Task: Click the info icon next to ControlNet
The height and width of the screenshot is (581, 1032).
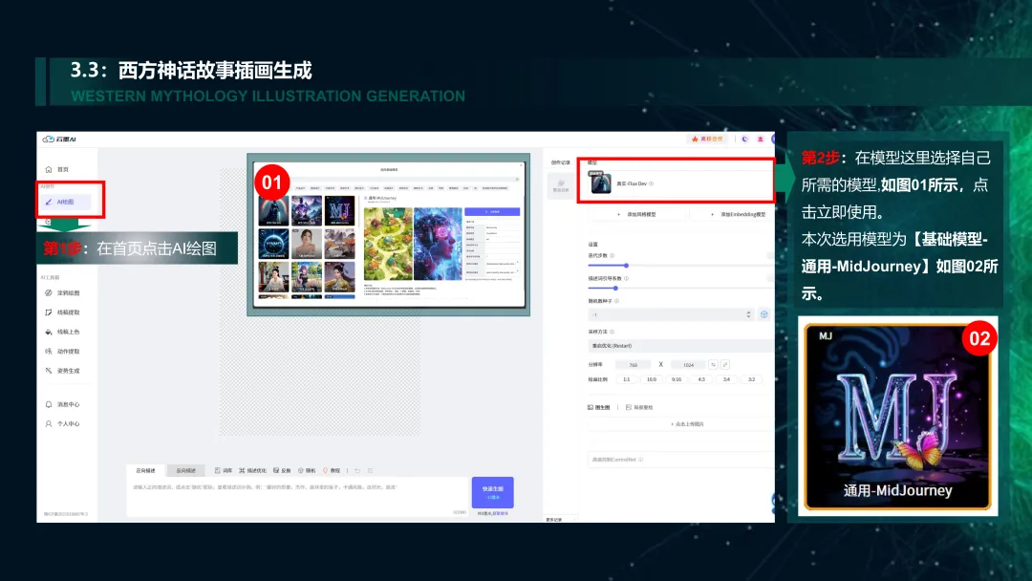Action: pyautogui.click(x=640, y=460)
